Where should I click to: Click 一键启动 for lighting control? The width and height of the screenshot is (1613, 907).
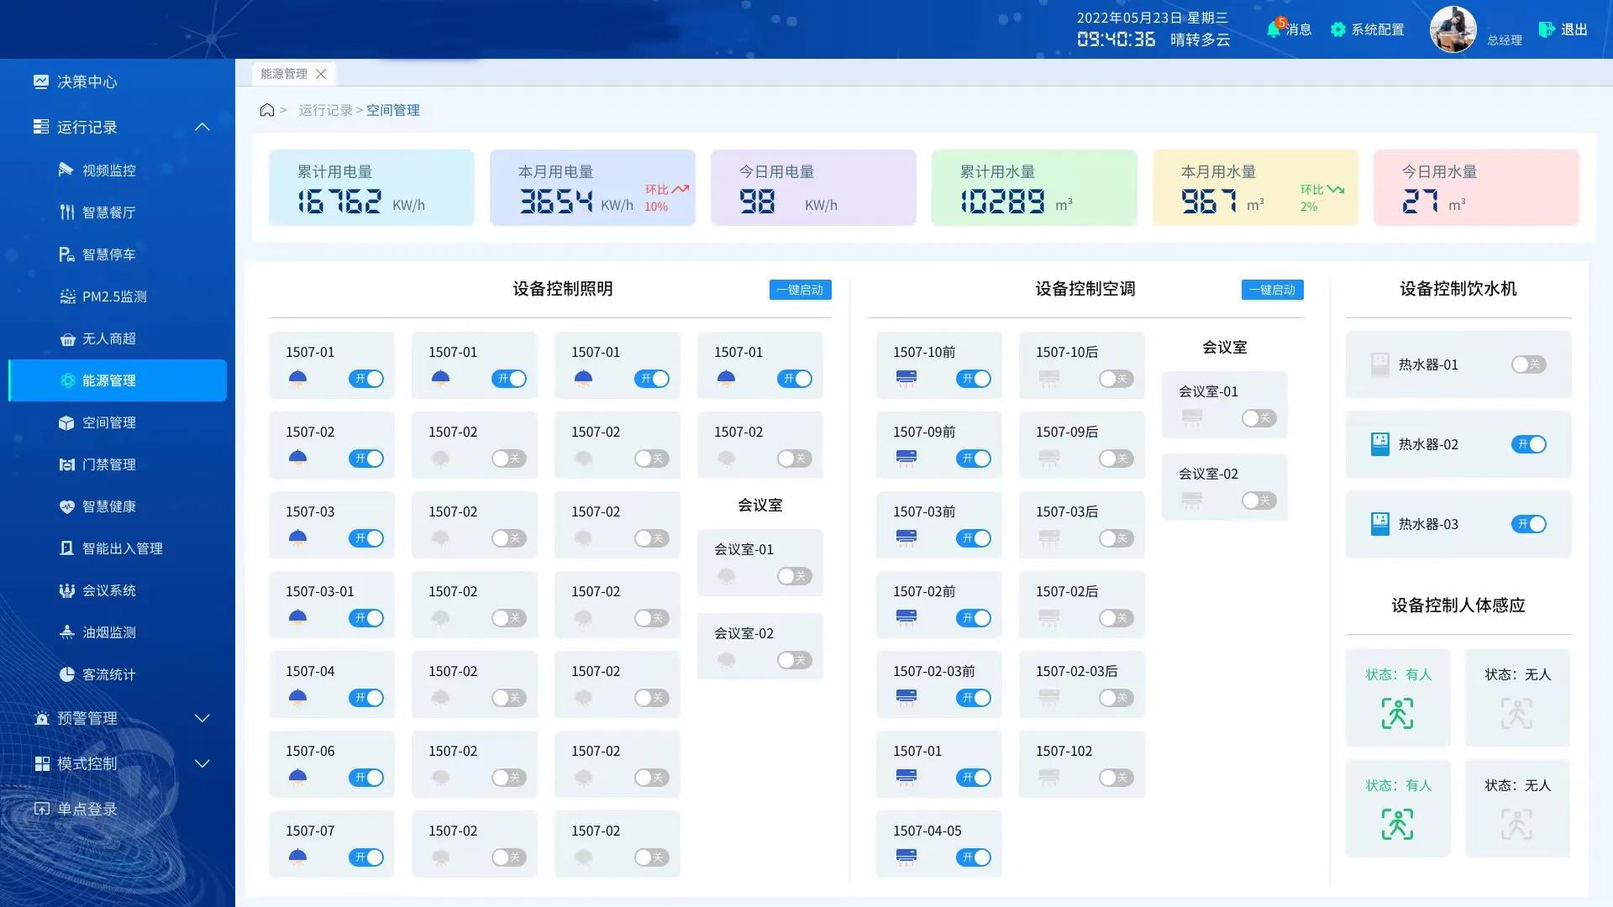point(801,290)
